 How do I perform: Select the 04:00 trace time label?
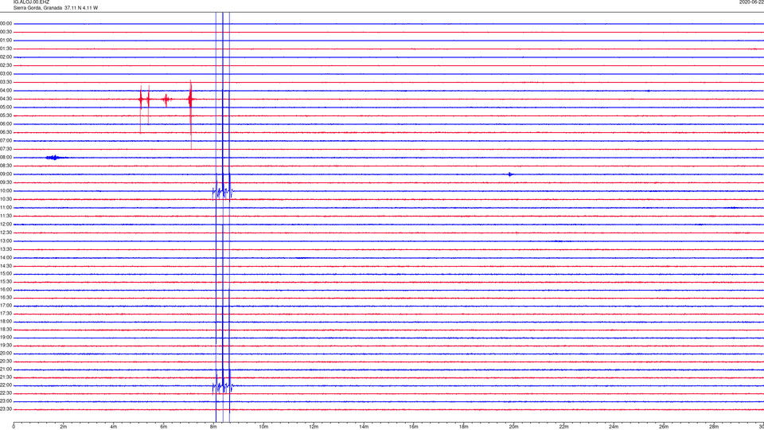(6, 91)
